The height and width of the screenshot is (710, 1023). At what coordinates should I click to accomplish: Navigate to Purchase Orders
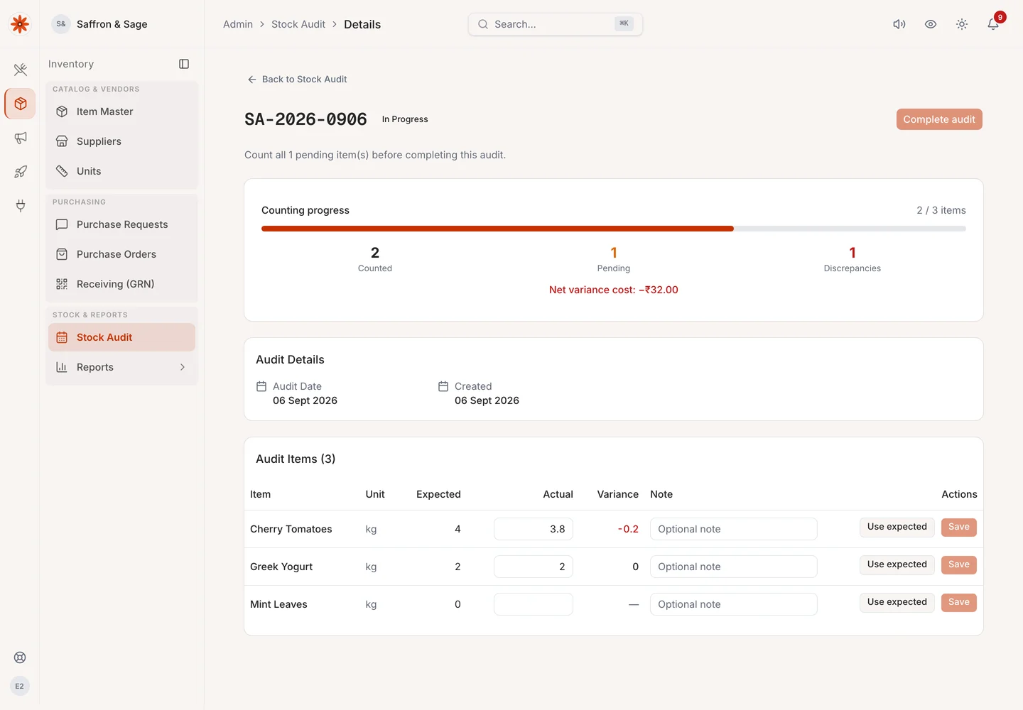[x=121, y=254]
